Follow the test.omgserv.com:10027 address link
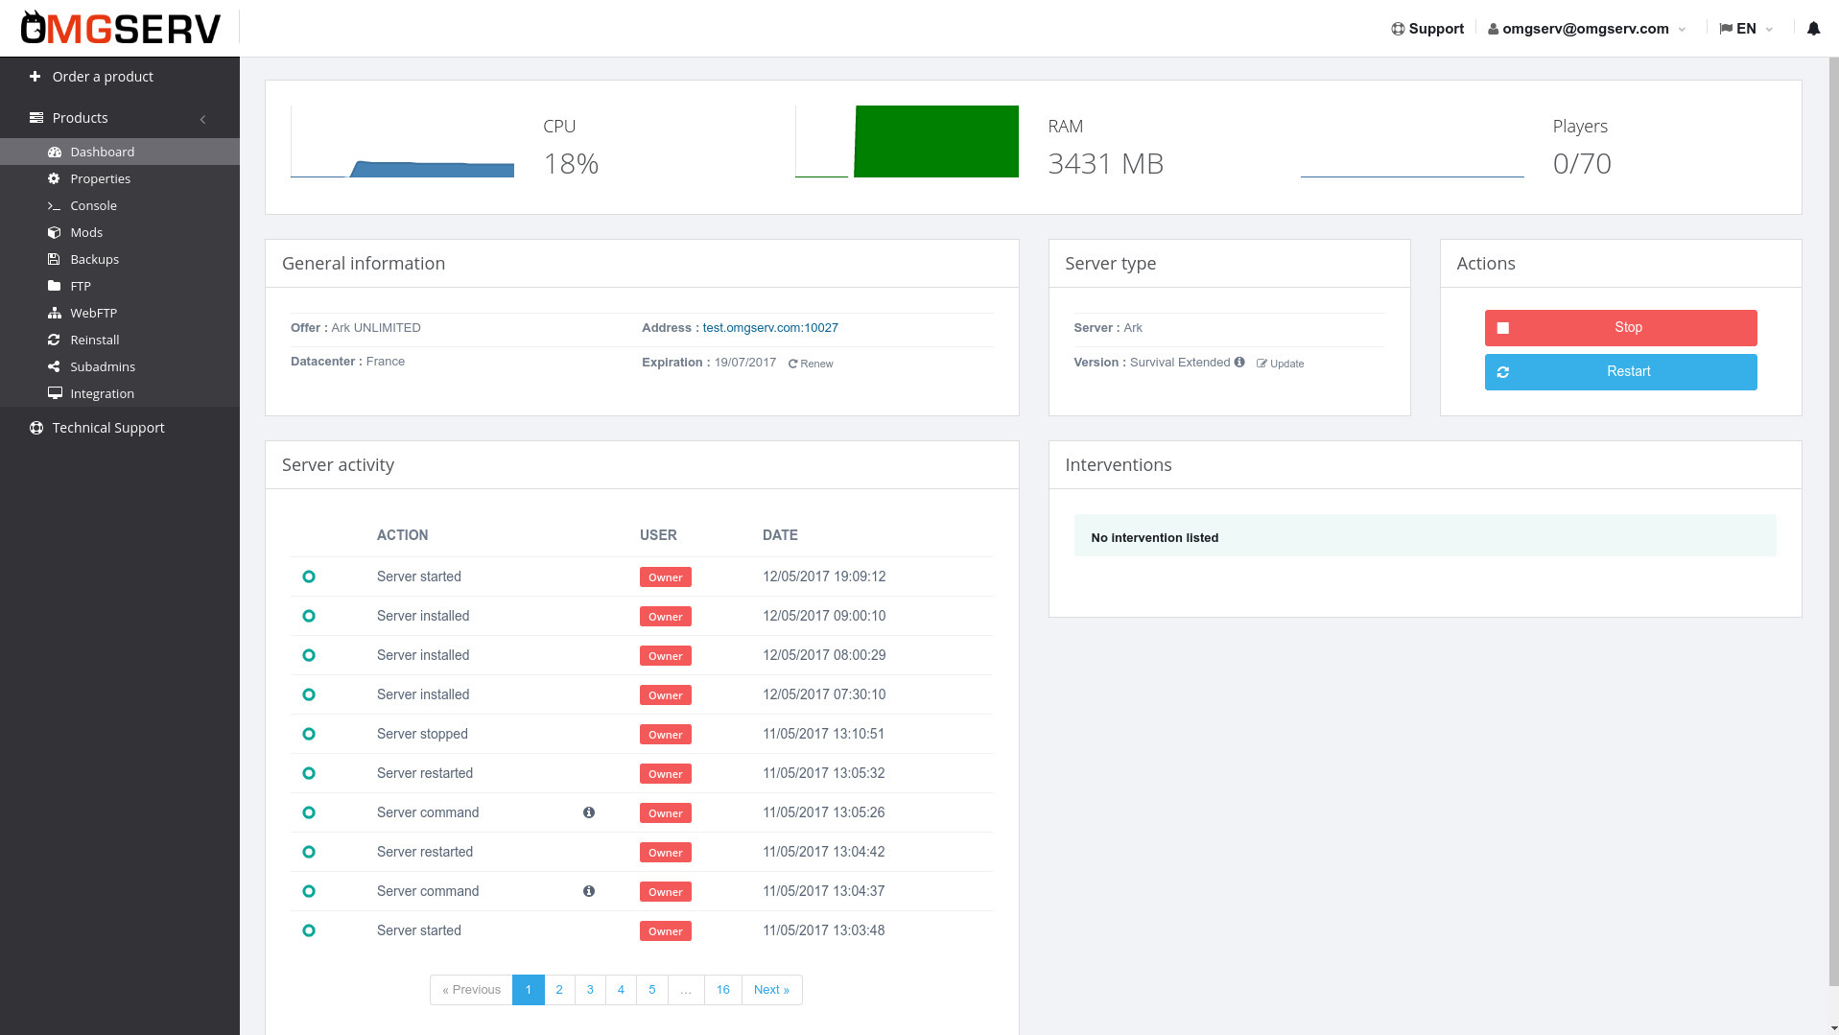This screenshot has width=1839, height=1035. tap(770, 328)
